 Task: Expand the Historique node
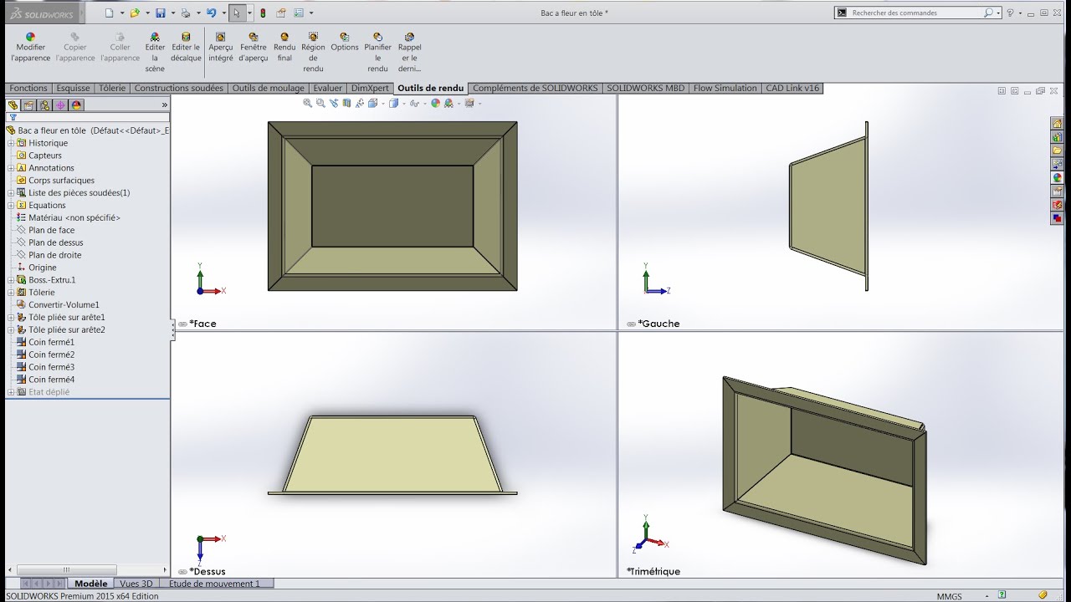point(11,143)
